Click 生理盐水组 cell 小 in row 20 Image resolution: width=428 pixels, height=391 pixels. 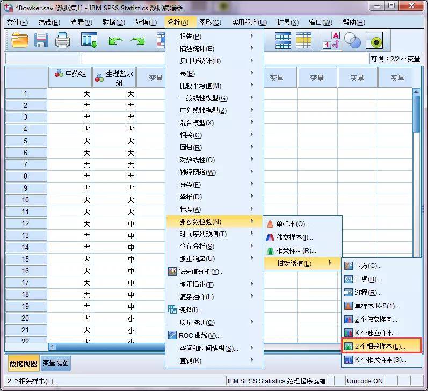point(114,318)
